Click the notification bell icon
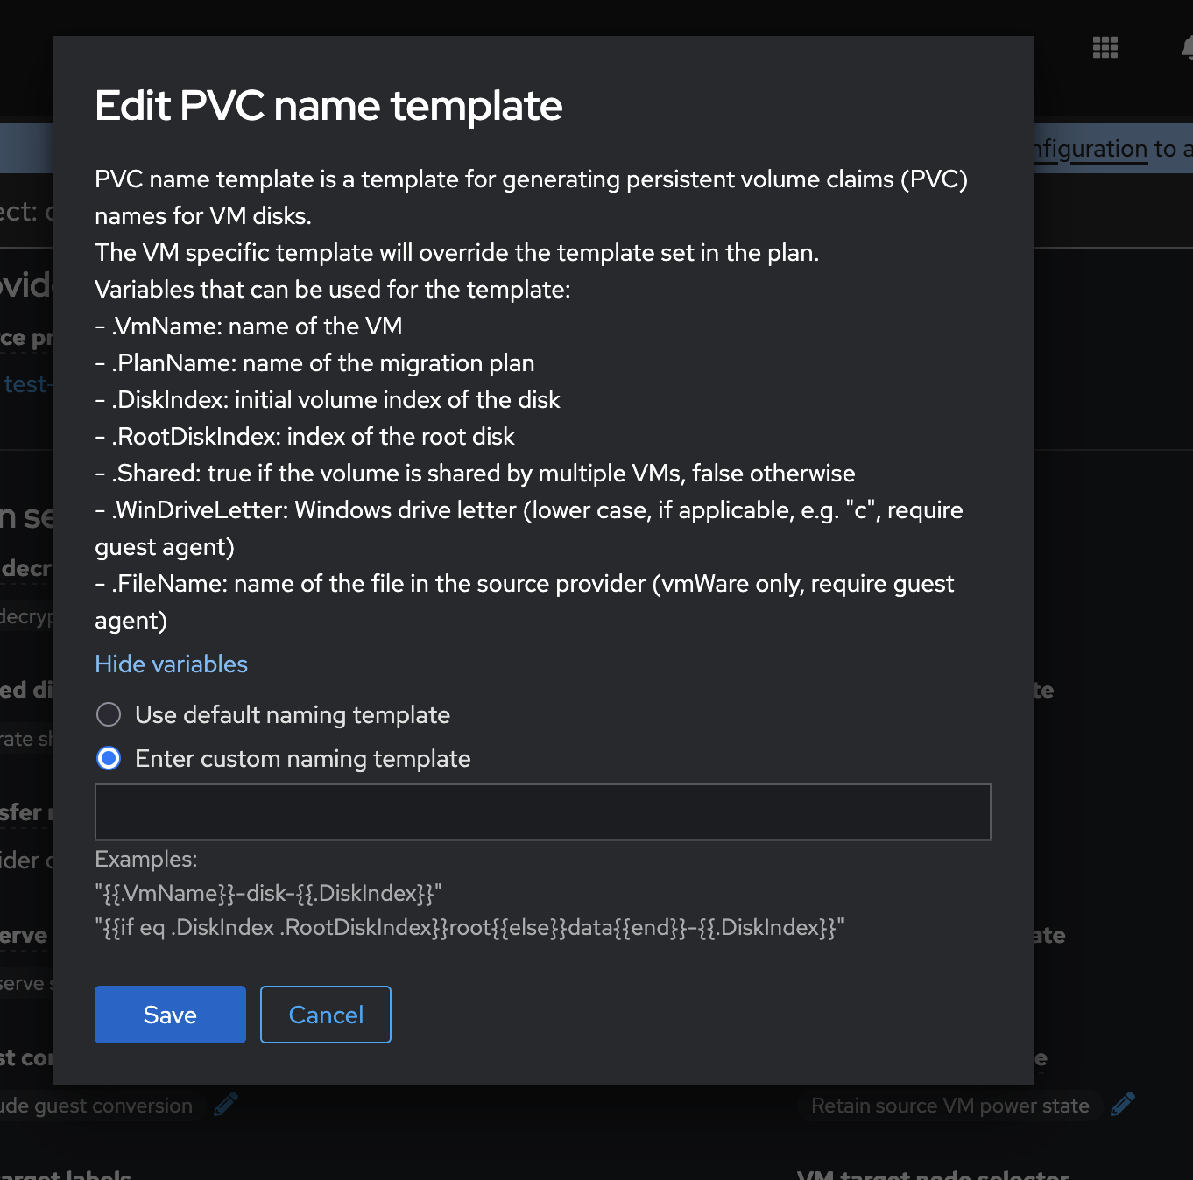 pyautogui.click(x=1188, y=47)
